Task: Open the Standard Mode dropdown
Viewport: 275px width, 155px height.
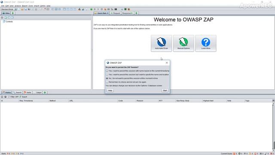Action: 9,9
